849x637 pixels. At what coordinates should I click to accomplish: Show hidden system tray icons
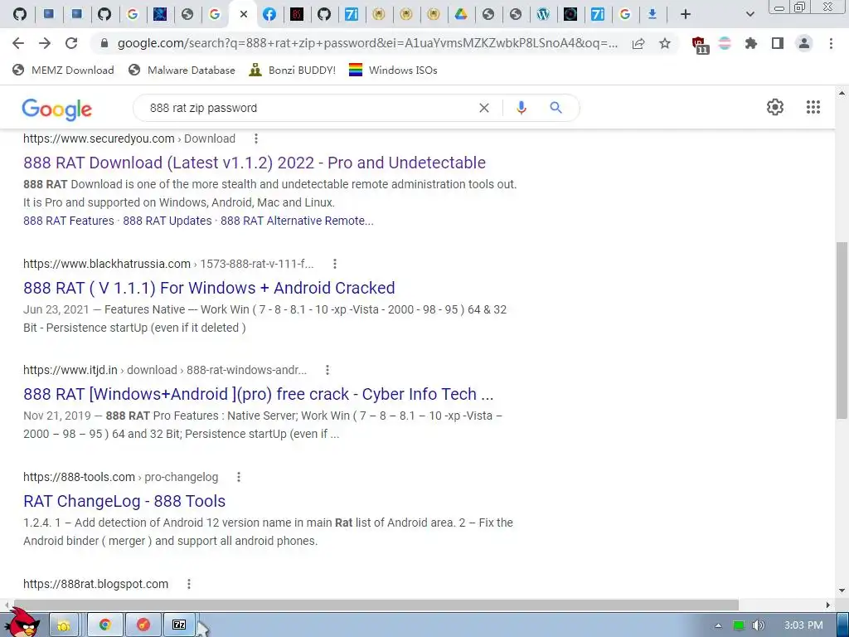point(719,625)
